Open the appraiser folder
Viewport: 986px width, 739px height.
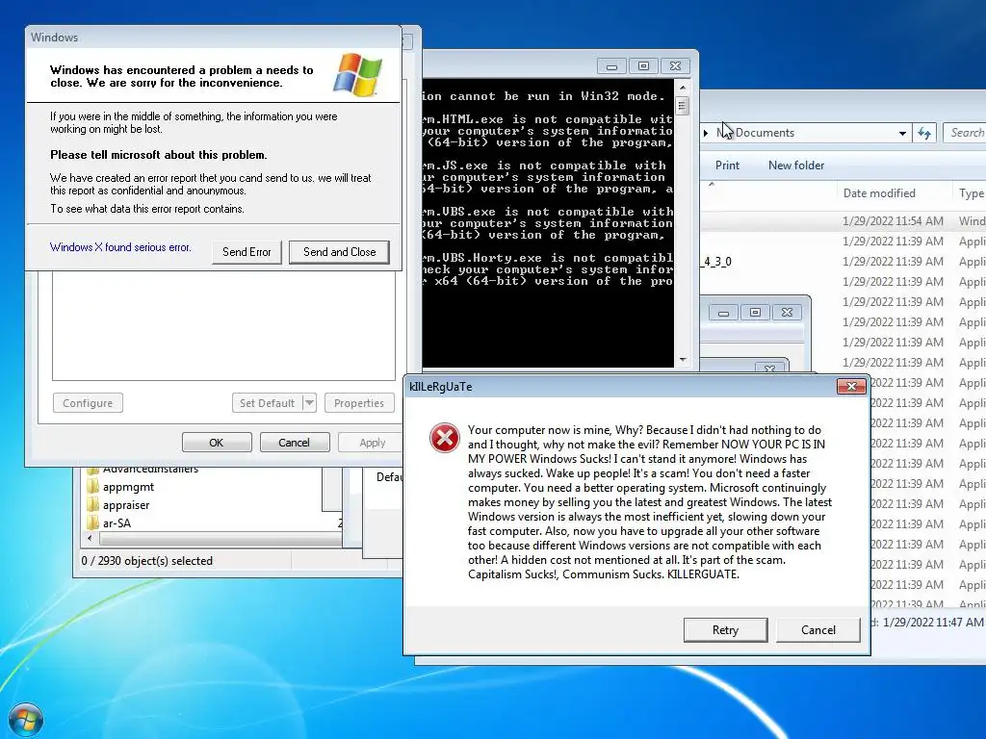point(126,504)
